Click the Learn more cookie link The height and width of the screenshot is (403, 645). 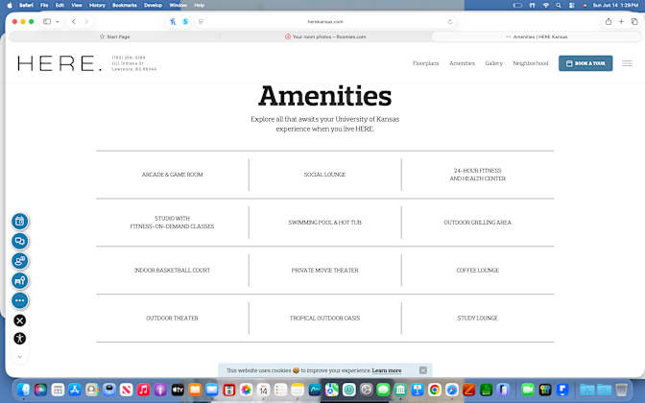coord(386,370)
